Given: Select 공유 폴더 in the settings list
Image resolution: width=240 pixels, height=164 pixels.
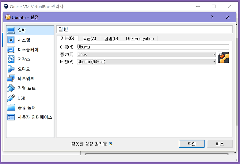Looking at the screenshot, I should [x=26, y=107].
